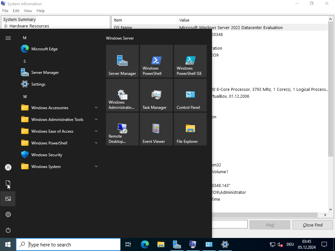Open the Edit menu in System Information

tap(16, 11)
